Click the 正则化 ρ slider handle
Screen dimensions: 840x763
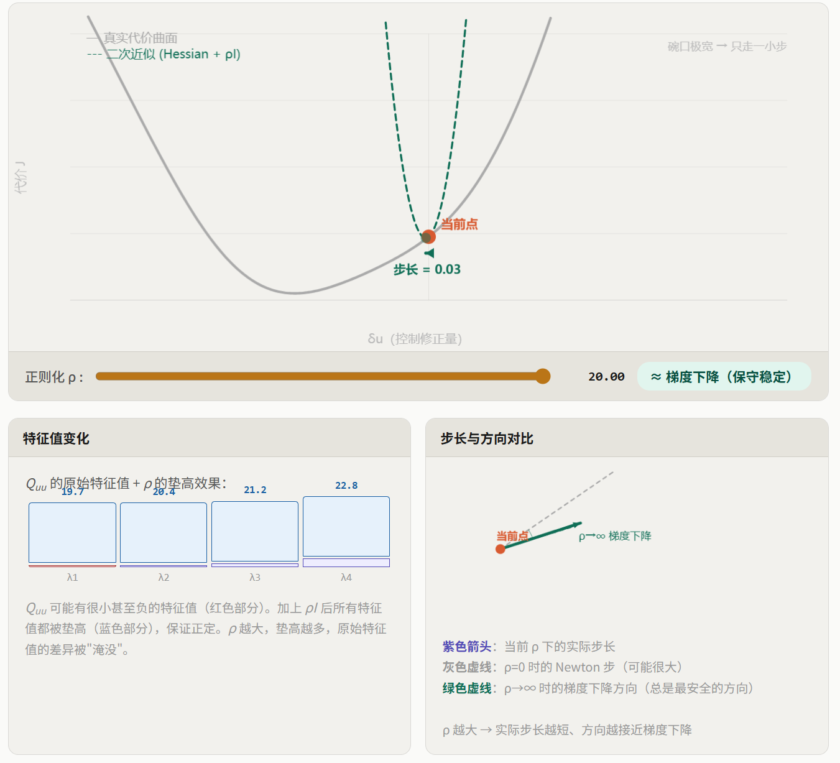(543, 376)
